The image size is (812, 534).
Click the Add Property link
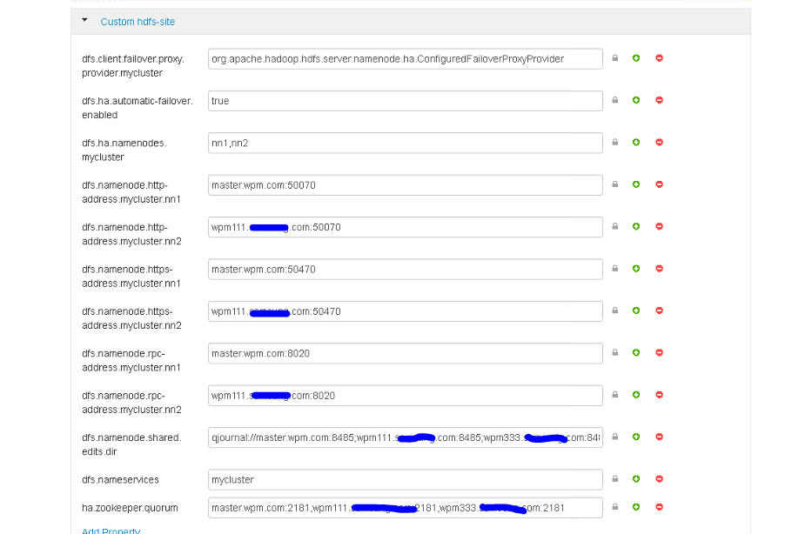[x=110, y=530]
